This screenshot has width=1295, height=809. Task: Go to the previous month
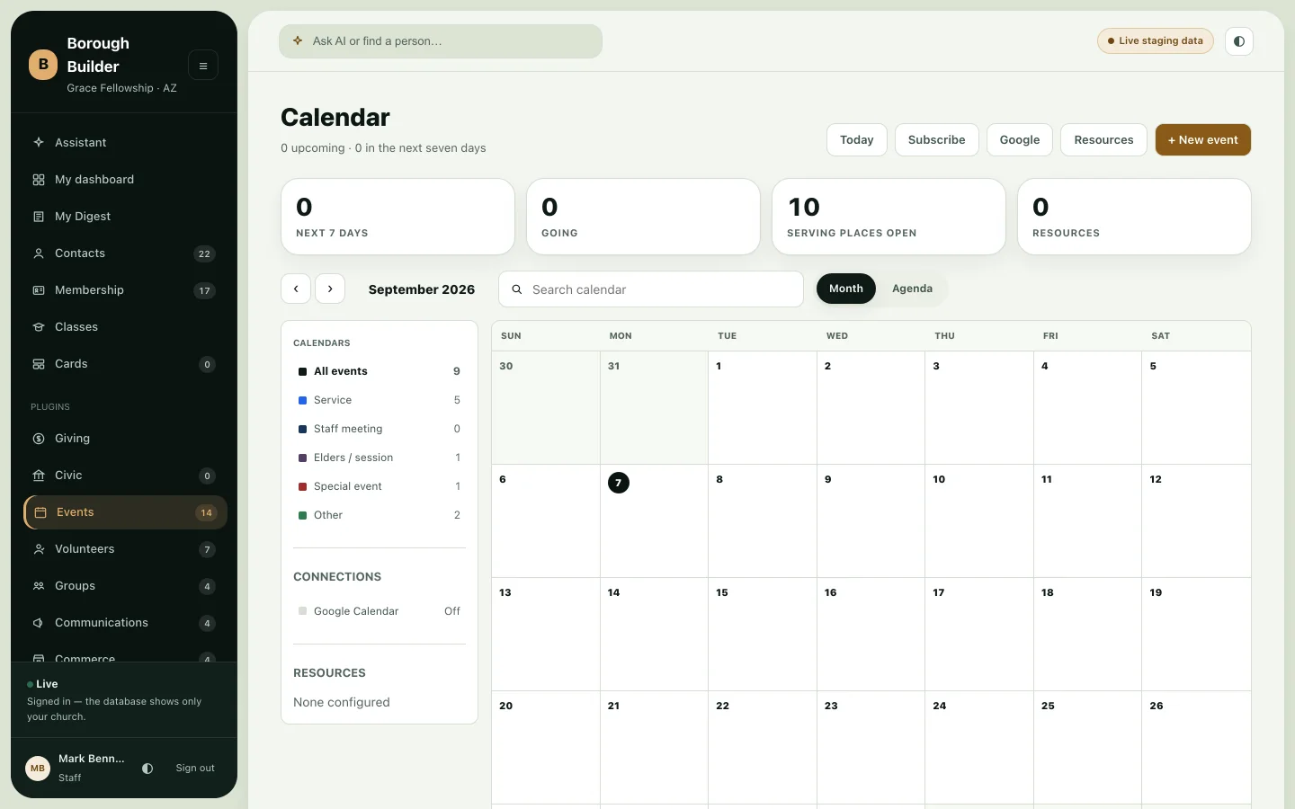tap(296, 289)
